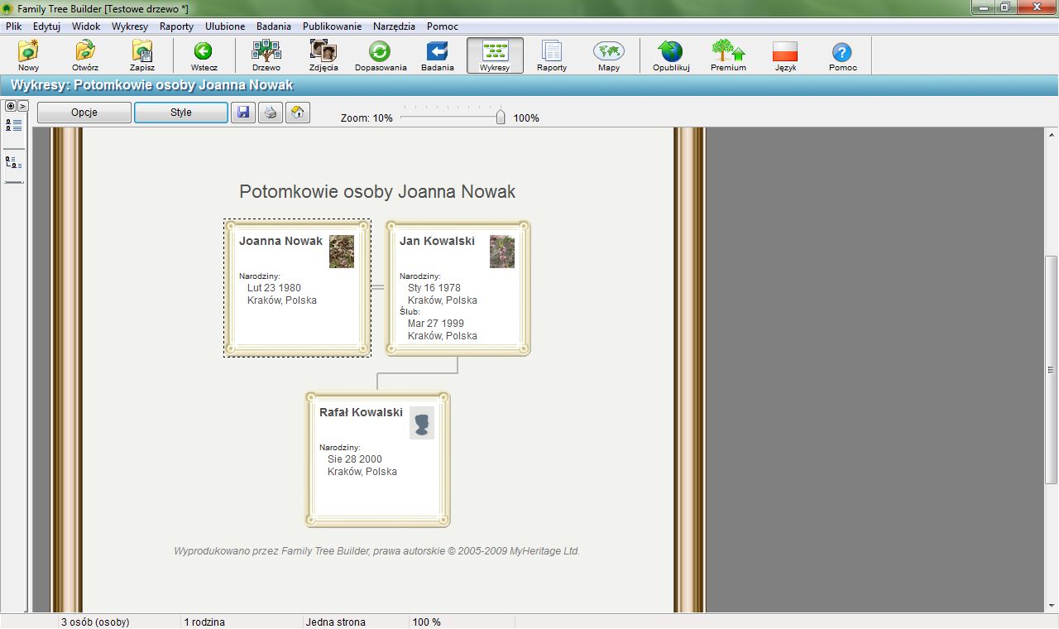Open the Publikowanie menu

tap(332, 26)
